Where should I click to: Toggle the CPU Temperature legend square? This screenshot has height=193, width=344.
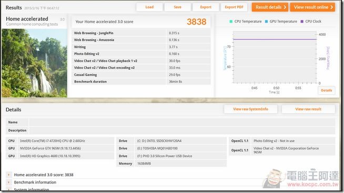[231, 22]
